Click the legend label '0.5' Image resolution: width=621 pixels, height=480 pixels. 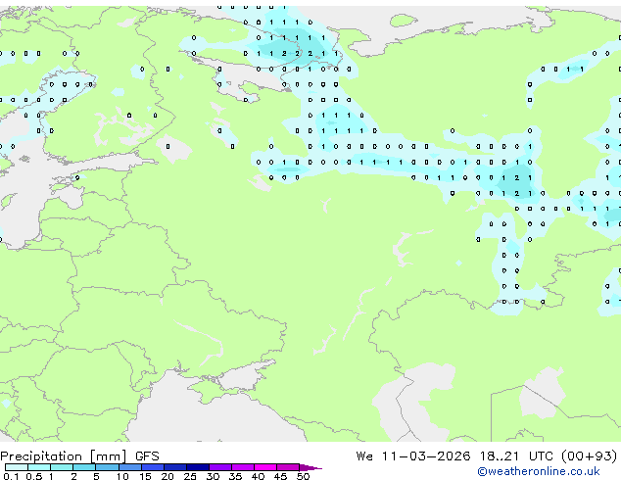point(33,476)
